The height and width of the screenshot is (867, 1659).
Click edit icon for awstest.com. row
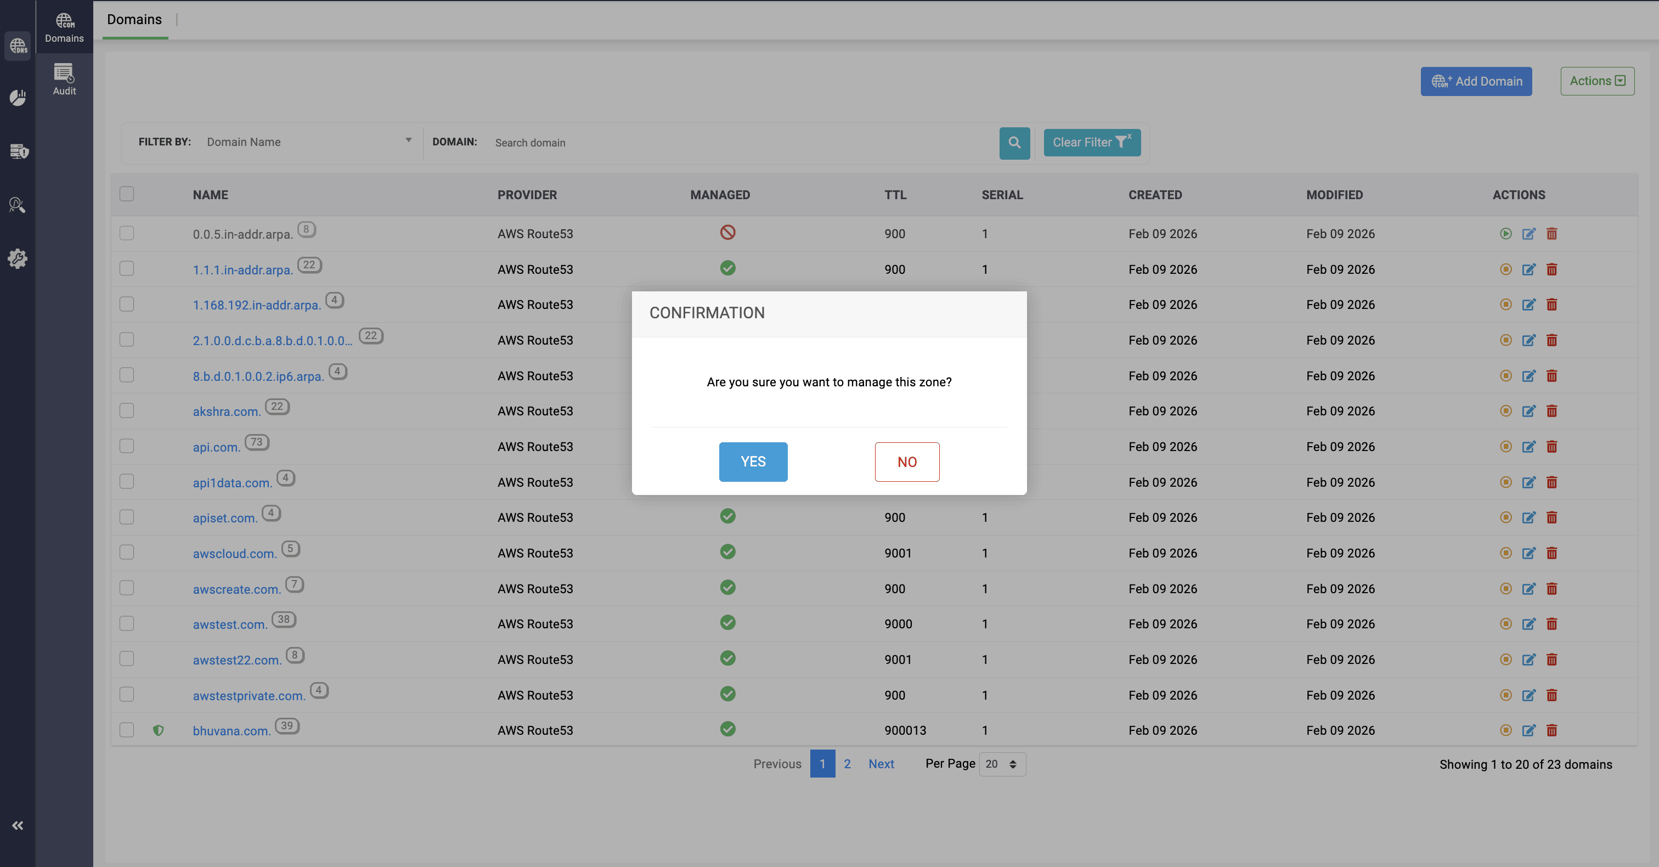(x=1528, y=624)
